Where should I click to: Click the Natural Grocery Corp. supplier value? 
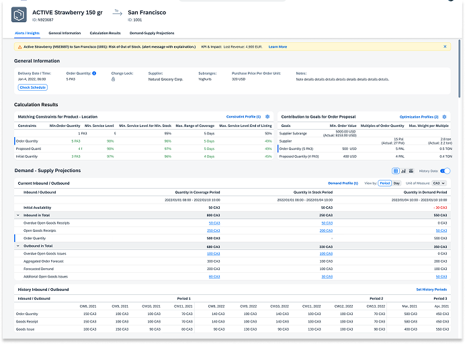[x=165, y=79]
